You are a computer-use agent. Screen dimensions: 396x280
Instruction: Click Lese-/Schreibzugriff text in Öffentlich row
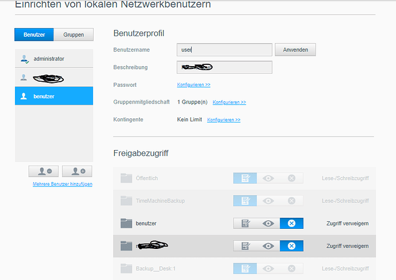345,178
